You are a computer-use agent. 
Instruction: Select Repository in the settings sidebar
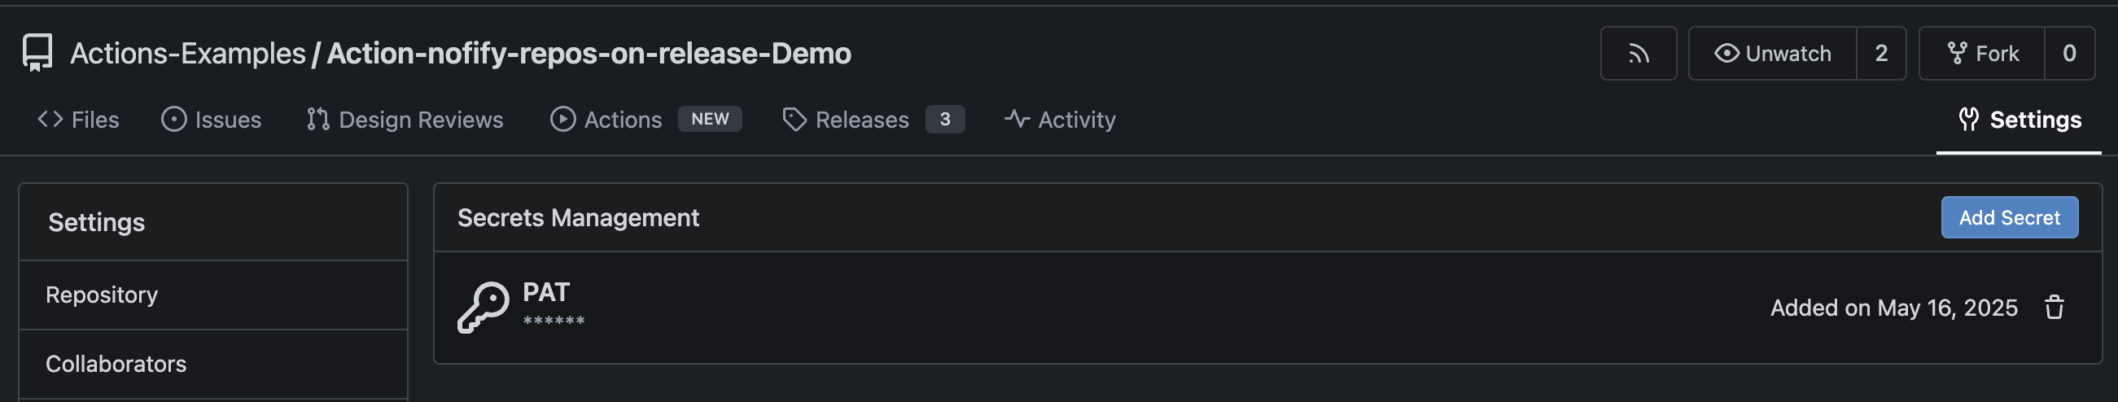[x=102, y=295]
